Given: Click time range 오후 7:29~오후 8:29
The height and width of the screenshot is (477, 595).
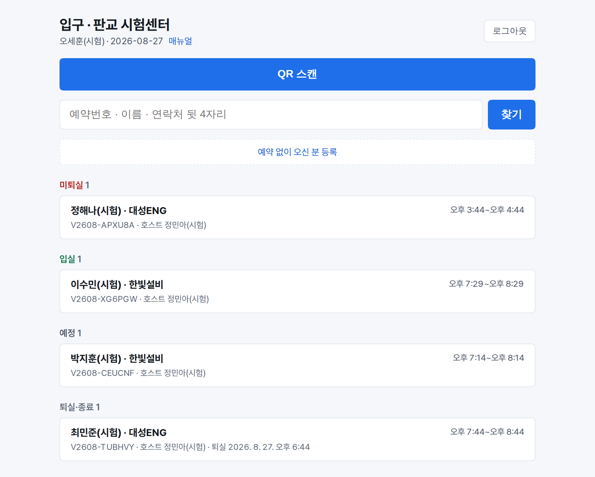Looking at the screenshot, I should click(486, 284).
